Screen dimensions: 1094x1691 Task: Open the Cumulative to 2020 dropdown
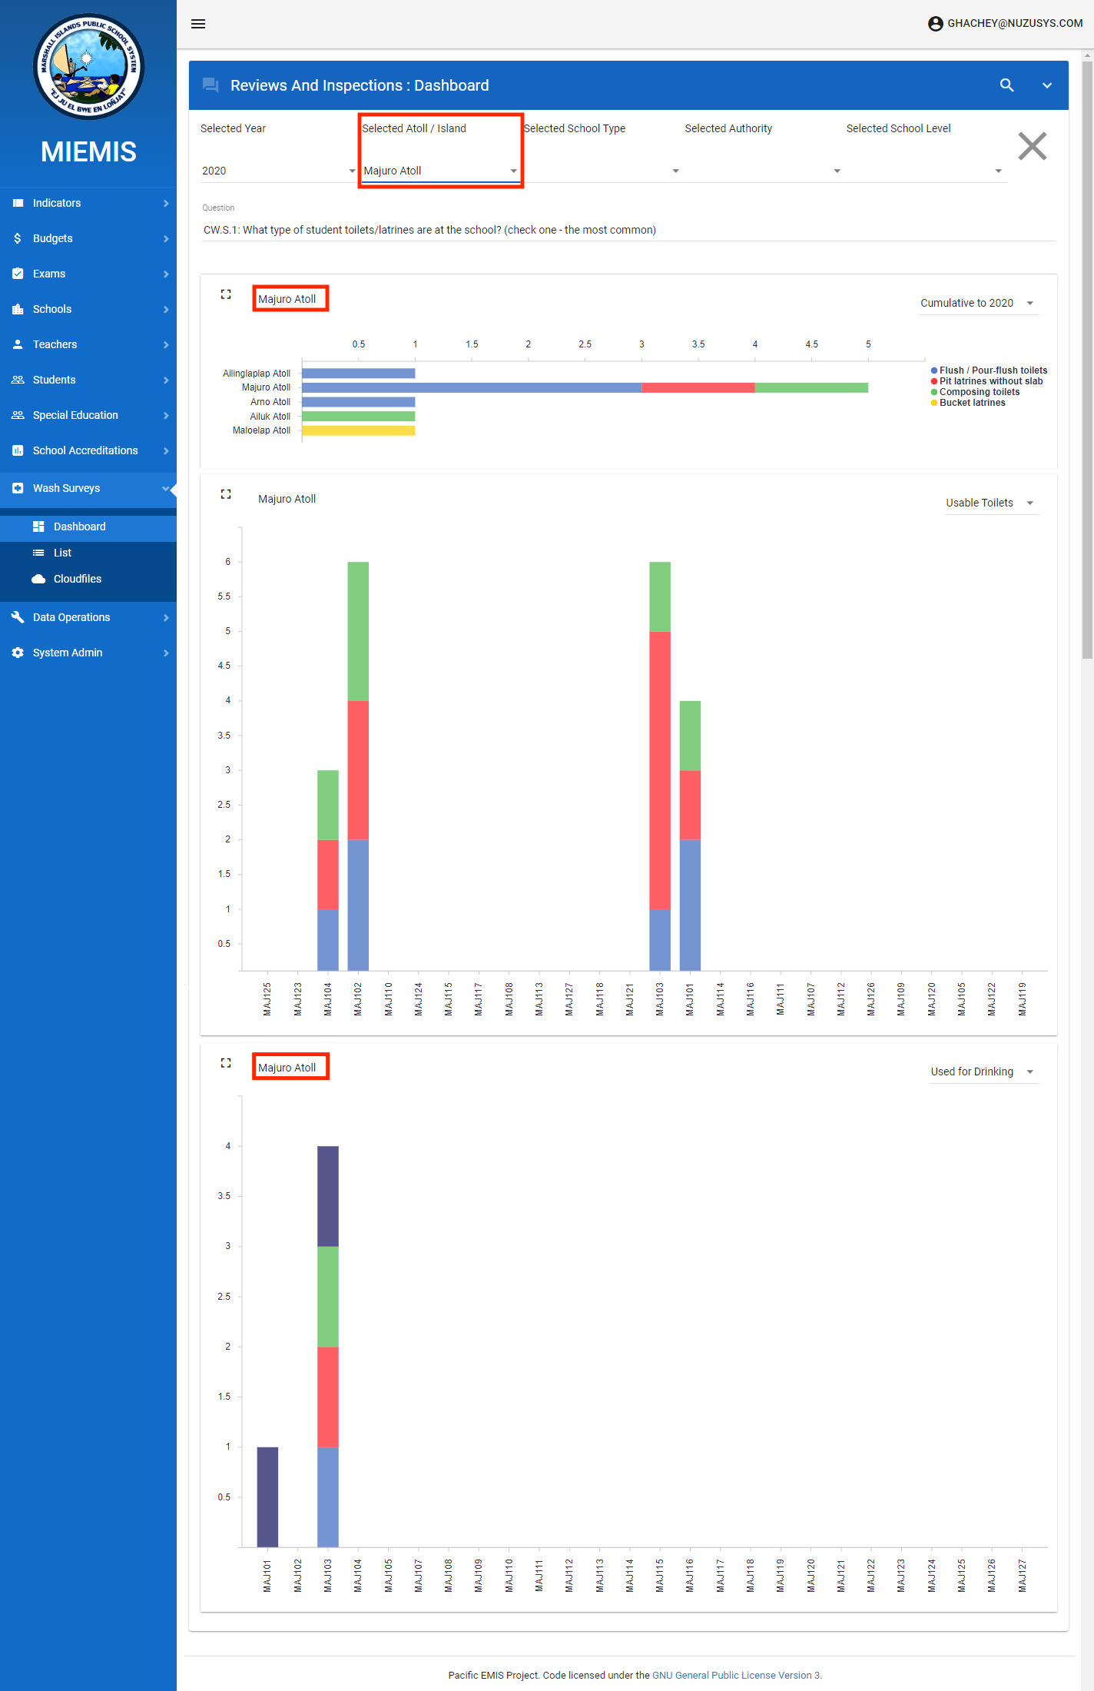tap(977, 303)
